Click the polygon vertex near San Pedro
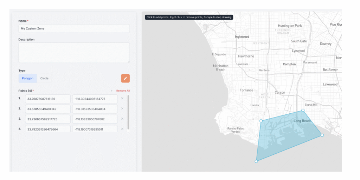Image resolution: width=360 pixels, height=180 pixels. click(261, 121)
